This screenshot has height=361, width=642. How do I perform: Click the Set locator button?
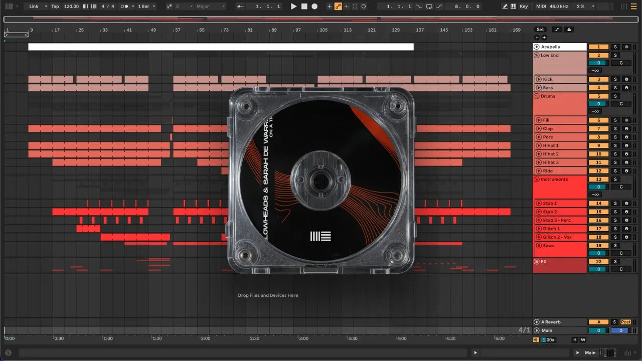pyautogui.click(x=540, y=30)
